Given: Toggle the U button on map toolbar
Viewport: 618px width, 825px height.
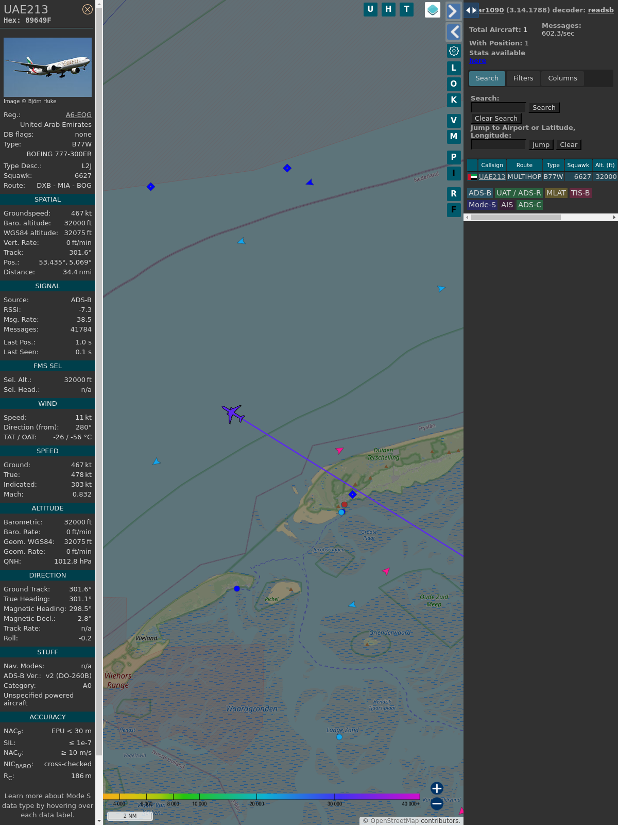Looking at the screenshot, I should (370, 9).
